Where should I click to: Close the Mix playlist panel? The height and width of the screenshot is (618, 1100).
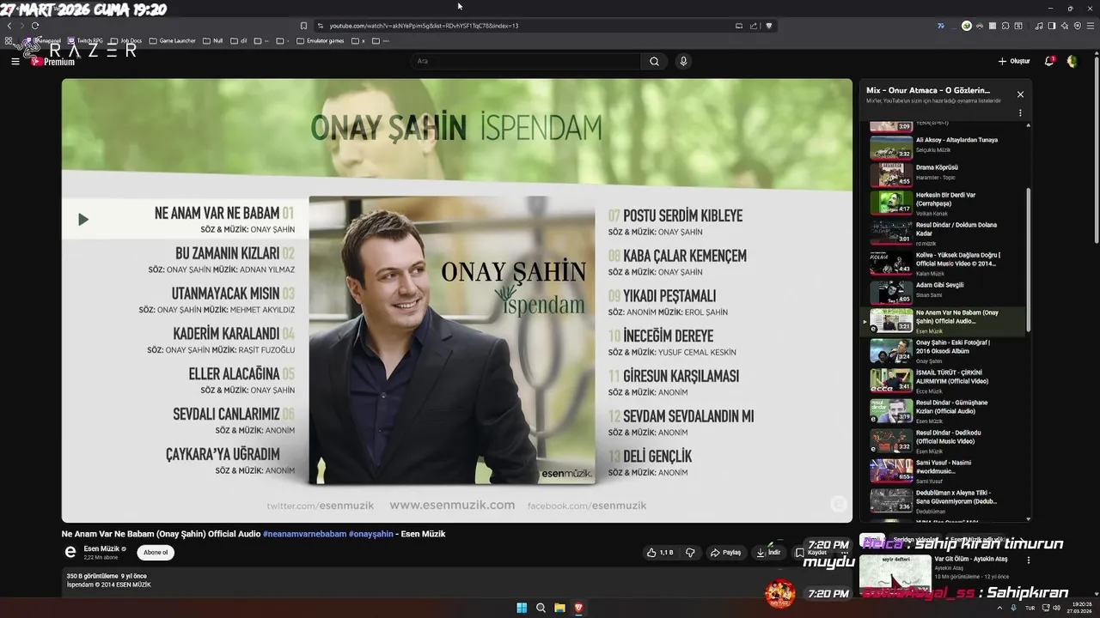coord(1020,94)
